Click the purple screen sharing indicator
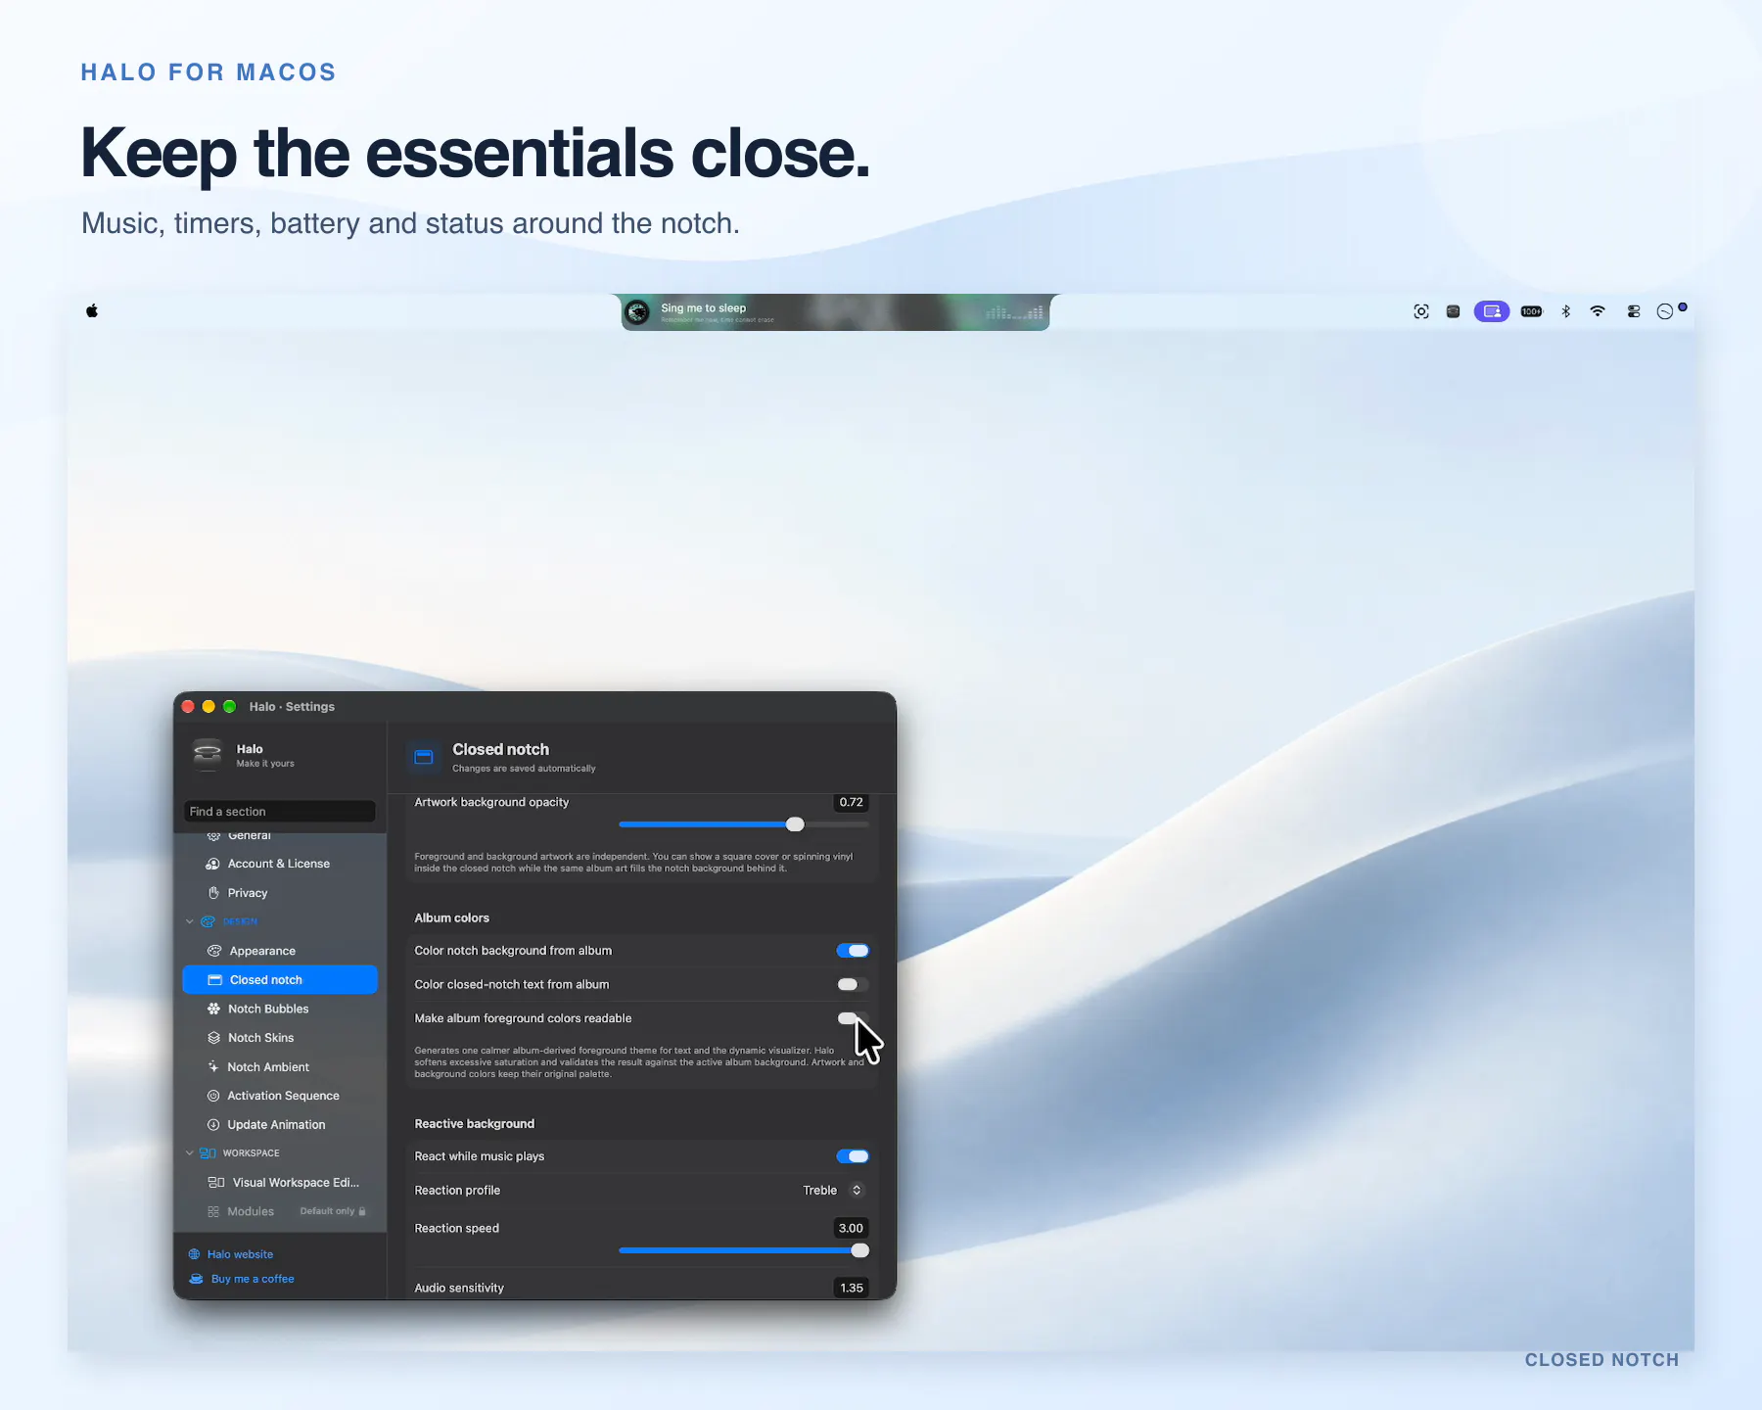The width and height of the screenshot is (1762, 1410). 1492,311
